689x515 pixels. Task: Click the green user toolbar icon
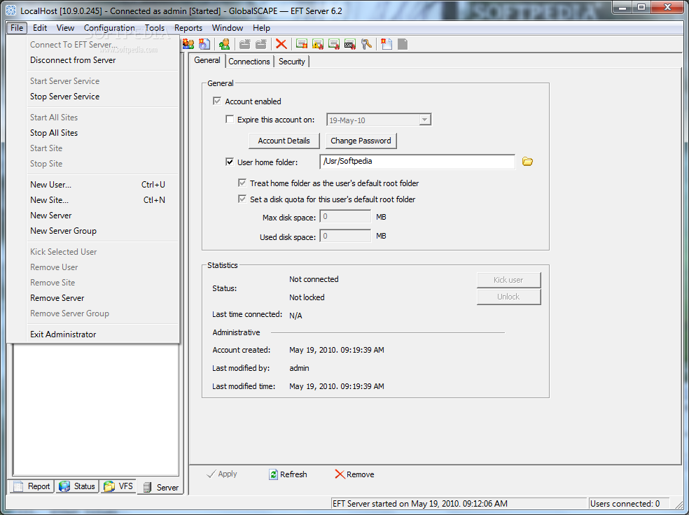pos(225,44)
